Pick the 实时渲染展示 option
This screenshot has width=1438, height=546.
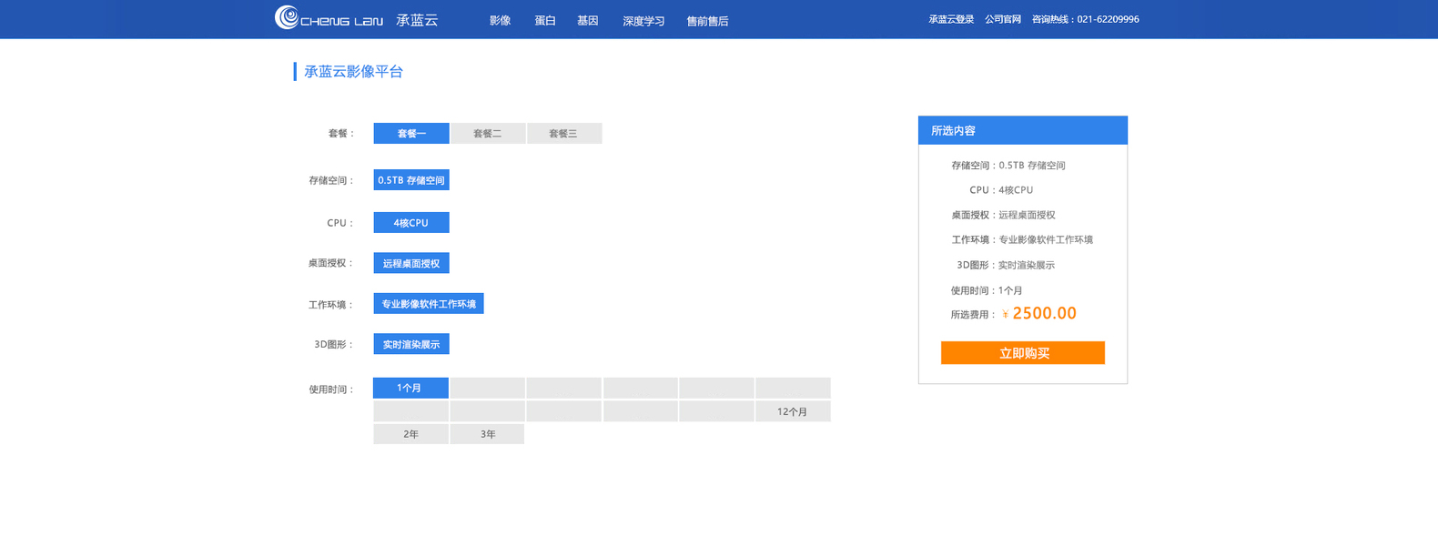point(411,345)
